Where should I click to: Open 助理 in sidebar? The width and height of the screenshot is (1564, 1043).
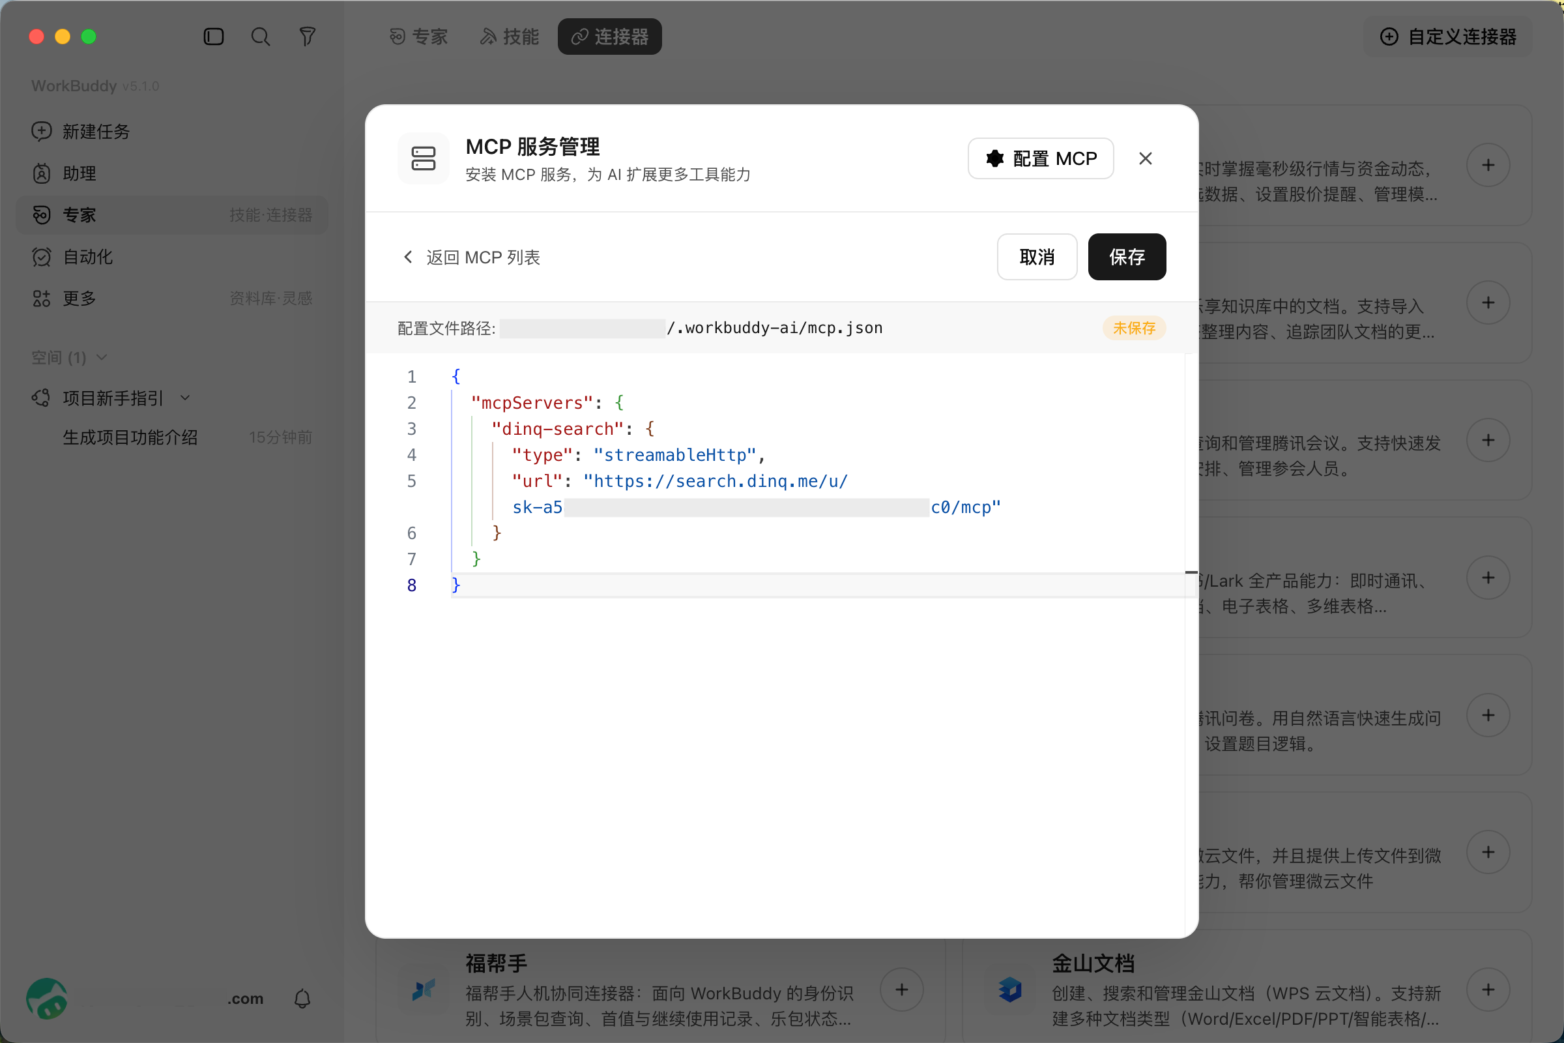pos(172,173)
